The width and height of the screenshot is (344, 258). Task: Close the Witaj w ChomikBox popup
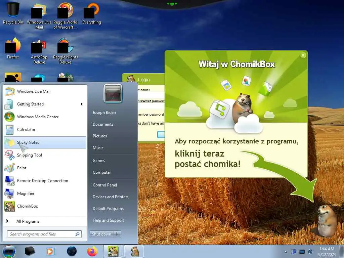(x=303, y=55)
